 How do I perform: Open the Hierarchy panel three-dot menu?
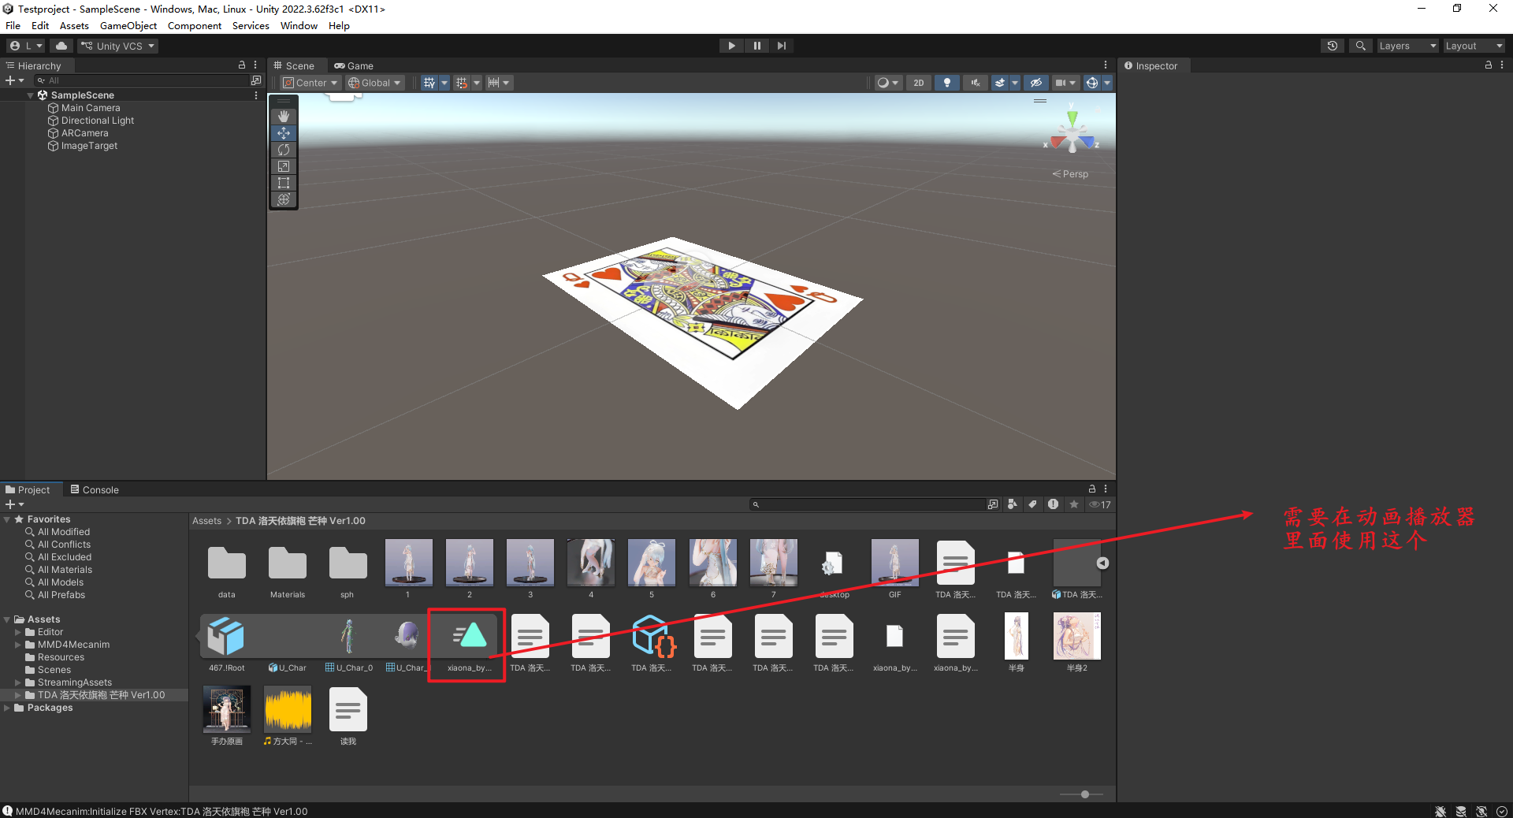click(x=255, y=65)
